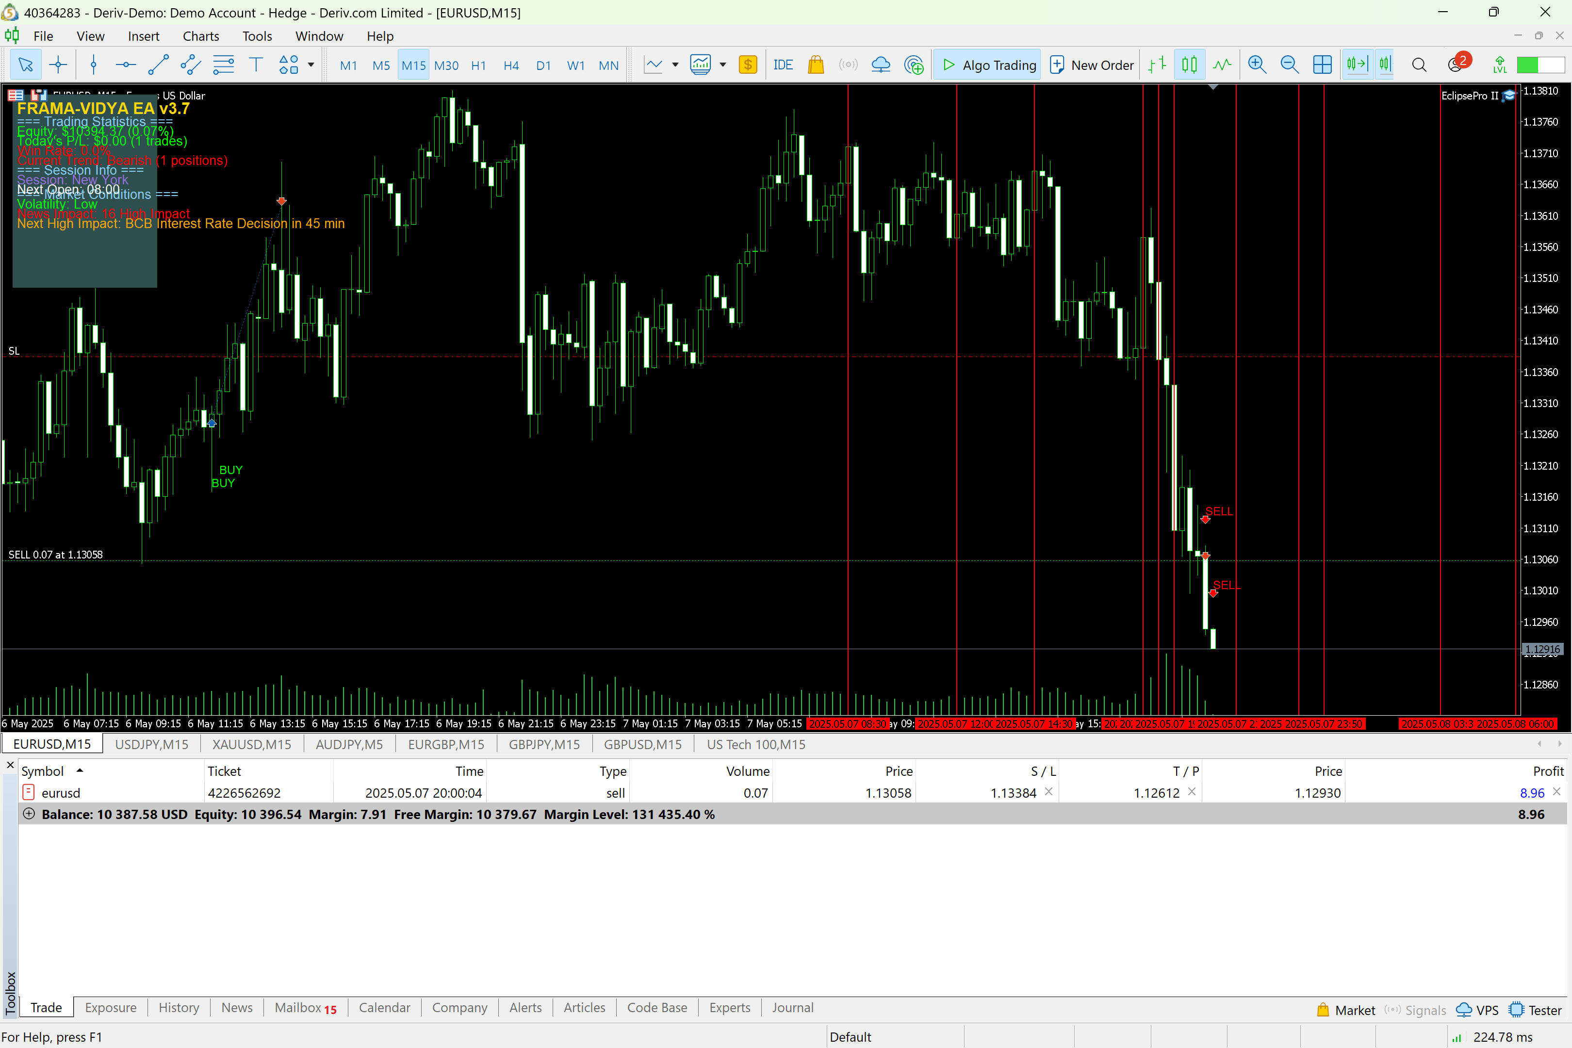Open the Insert menu
Screen dimensions: 1572x1048
(x=144, y=36)
